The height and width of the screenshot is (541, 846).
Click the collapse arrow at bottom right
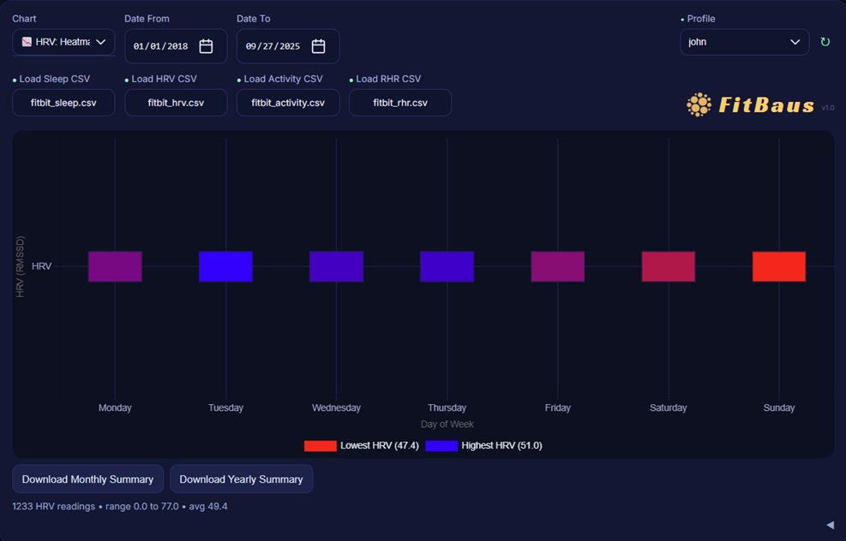point(829,525)
